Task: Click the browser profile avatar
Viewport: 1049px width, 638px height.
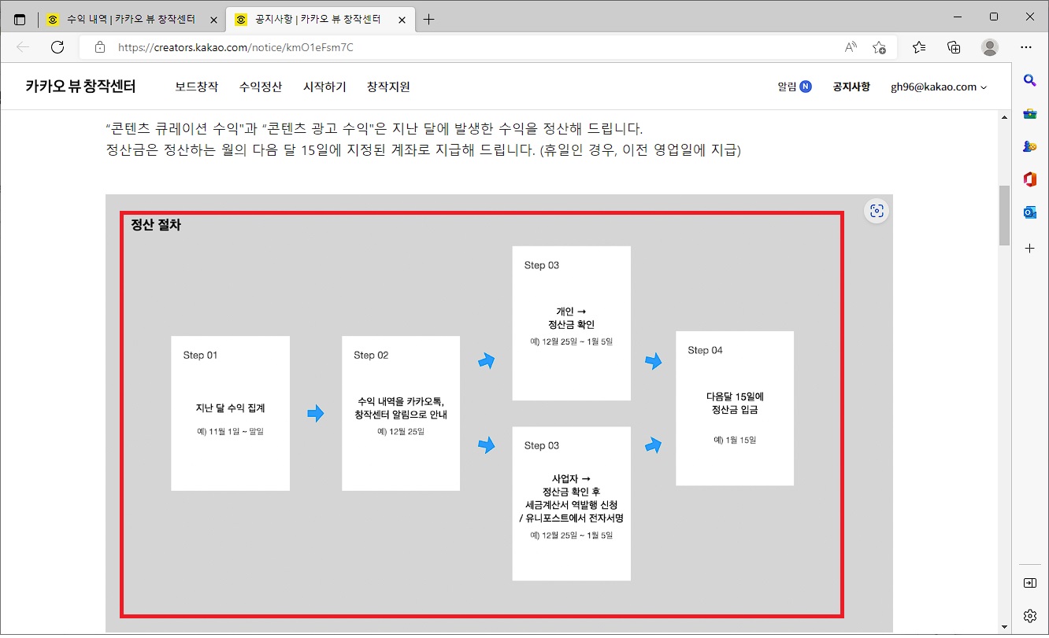Action: point(990,47)
